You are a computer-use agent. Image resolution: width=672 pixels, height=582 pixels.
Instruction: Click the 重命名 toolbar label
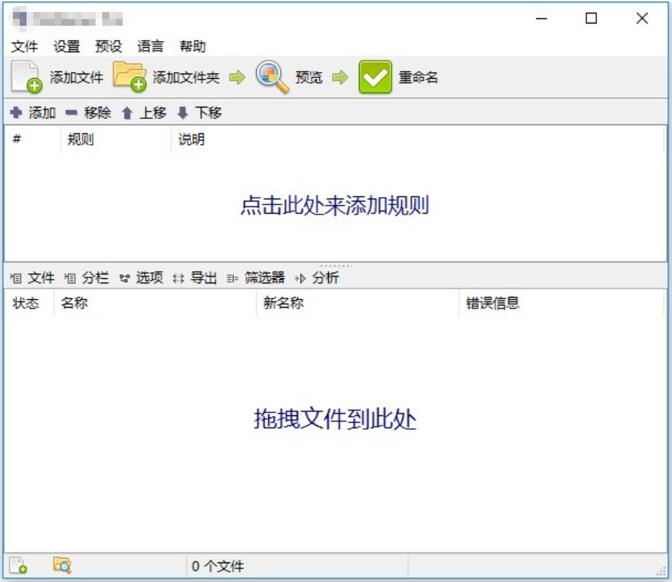[x=418, y=77]
